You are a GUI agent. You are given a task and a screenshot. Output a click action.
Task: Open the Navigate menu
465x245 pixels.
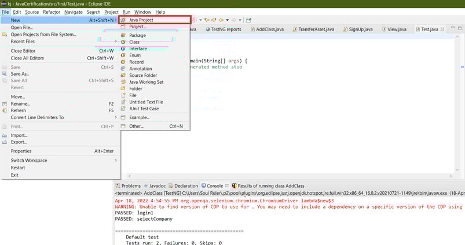coord(74,12)
